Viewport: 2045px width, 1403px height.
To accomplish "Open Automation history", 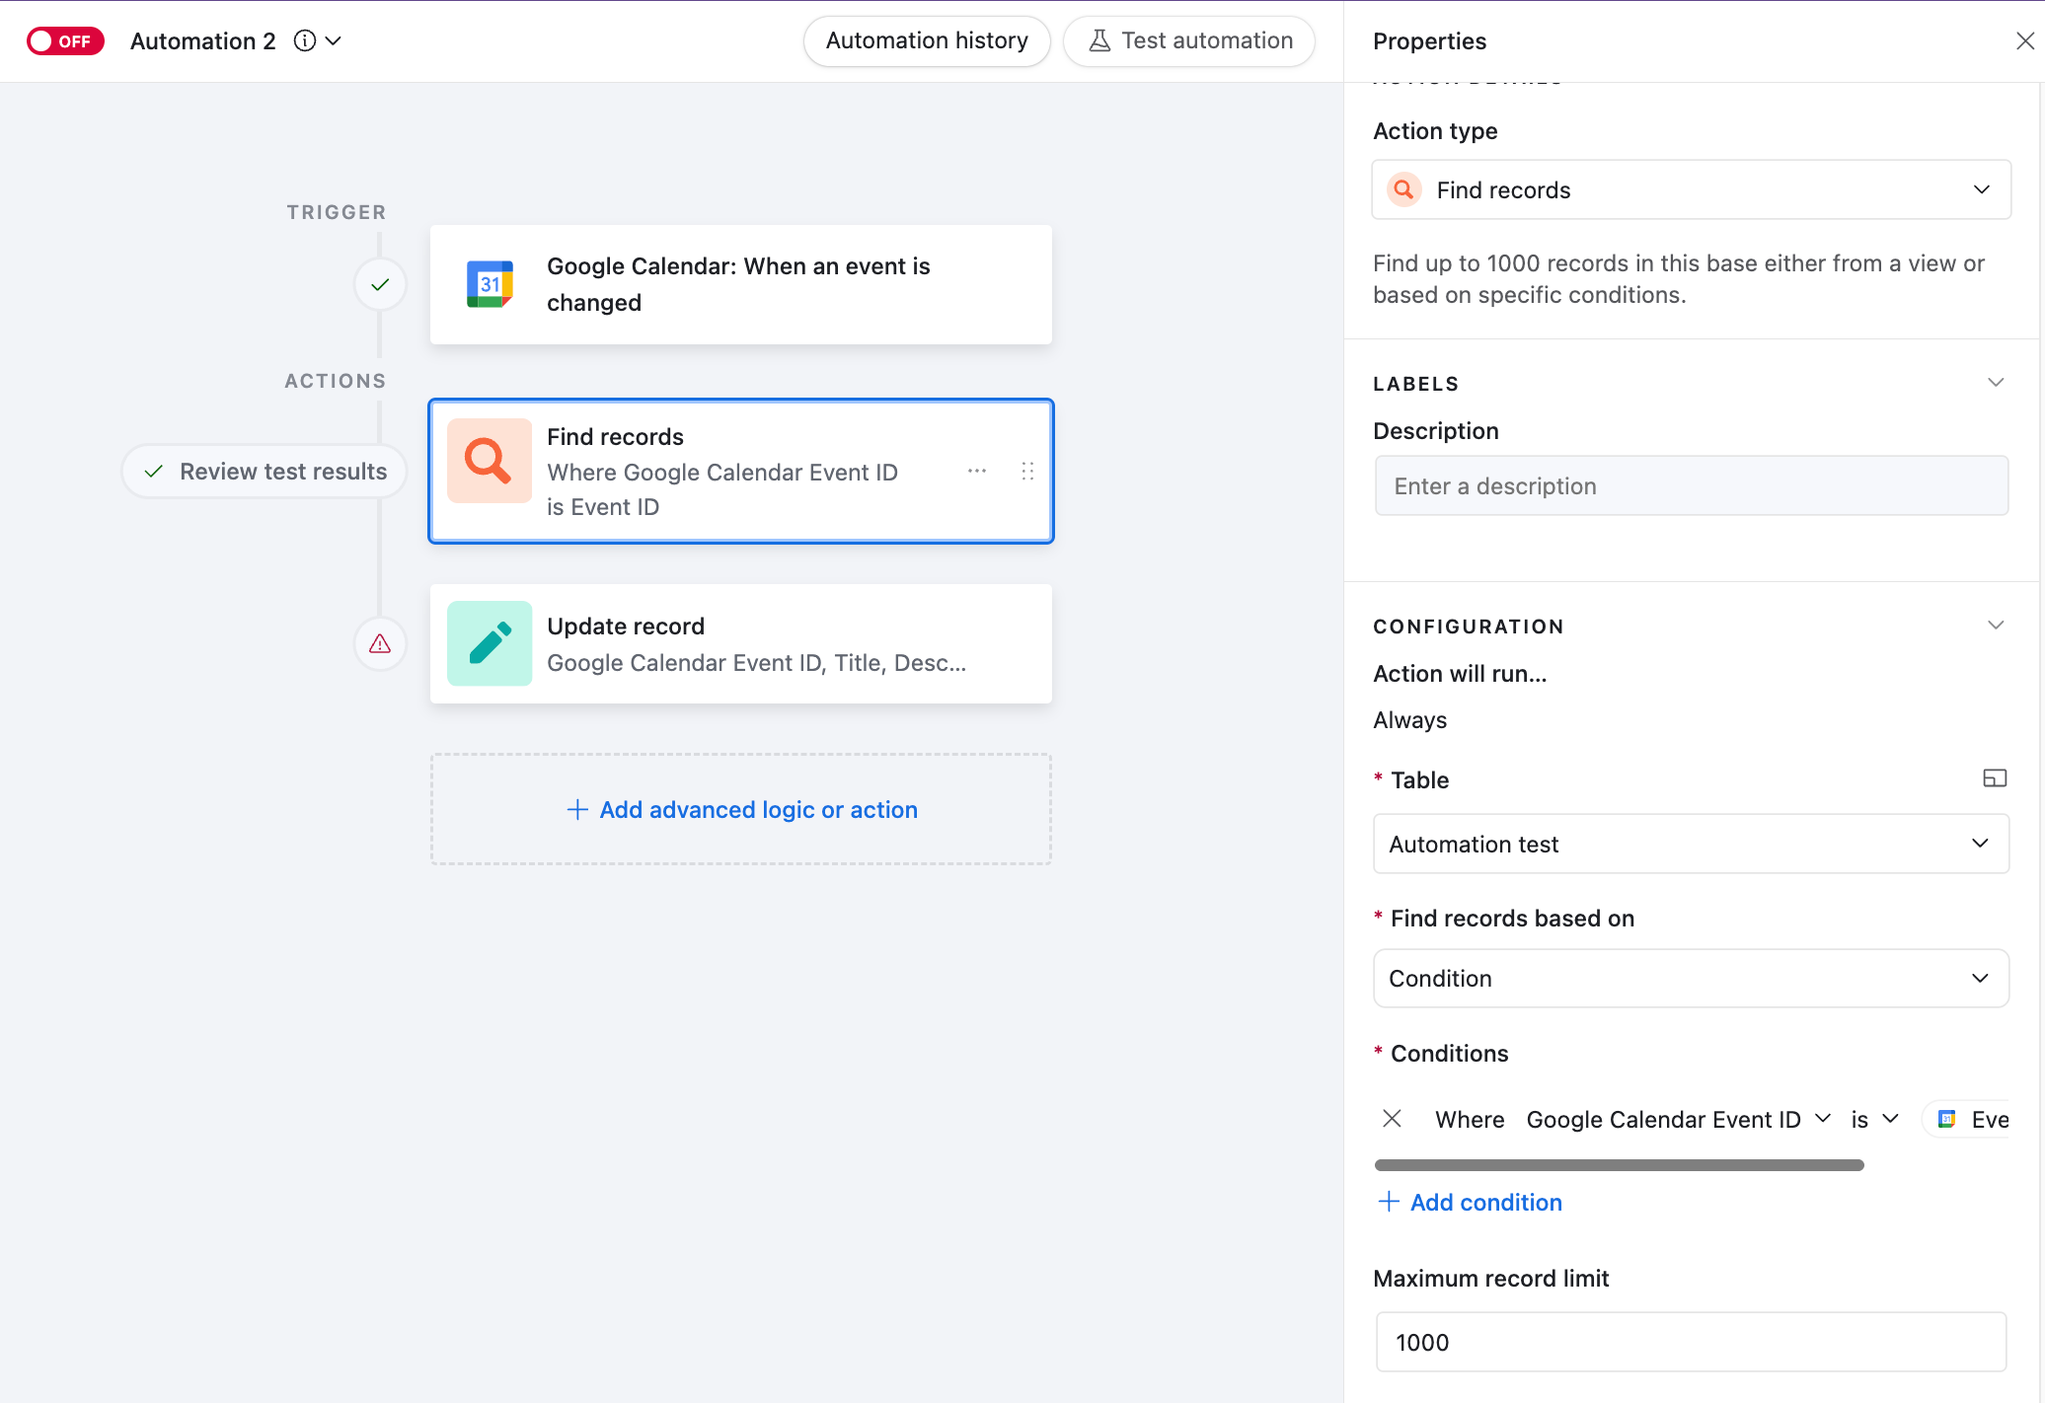I will (x=927, y=40).
